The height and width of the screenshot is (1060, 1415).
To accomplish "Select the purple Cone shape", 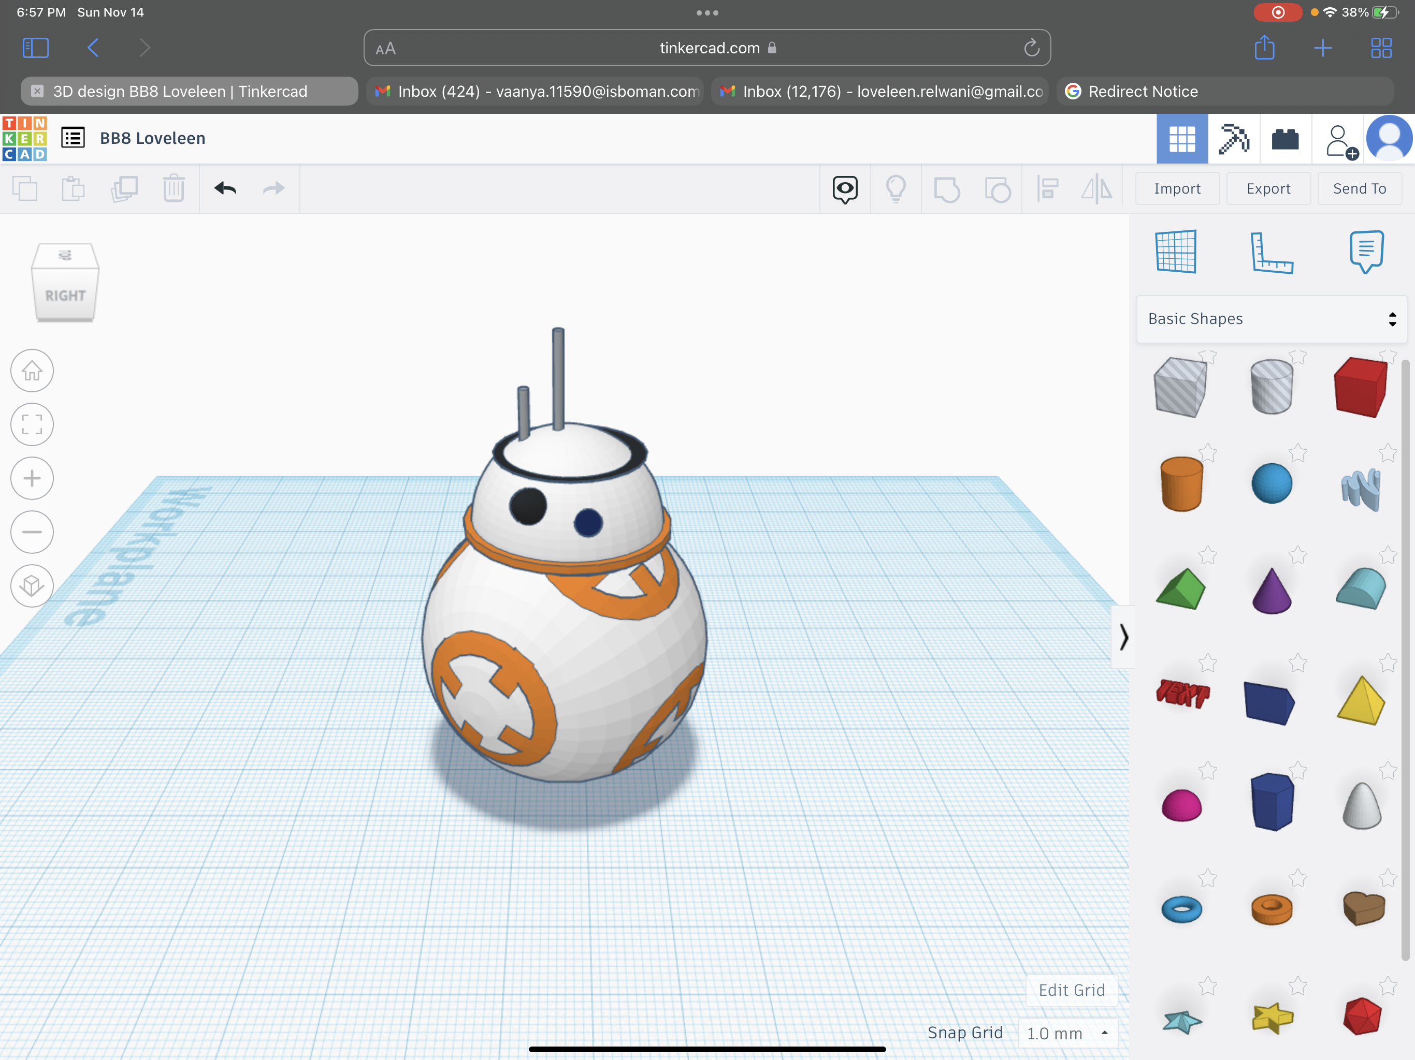I will [x=1271, y=591].
